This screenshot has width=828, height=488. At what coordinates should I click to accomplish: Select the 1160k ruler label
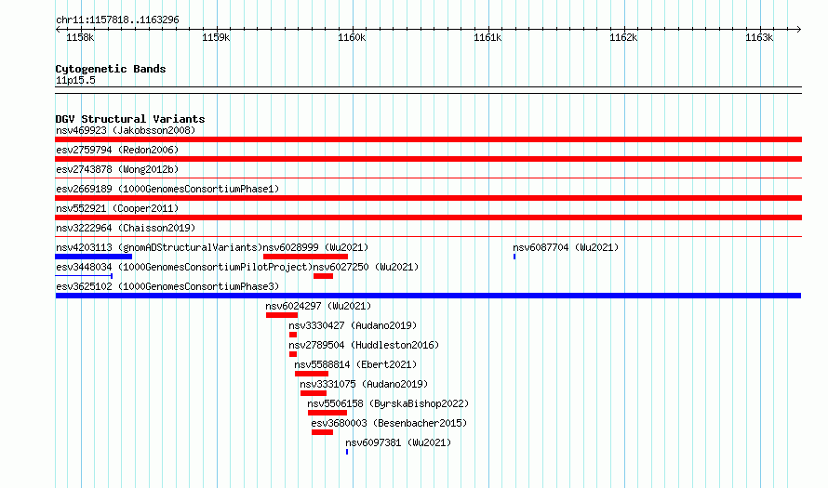pos(352,37)
